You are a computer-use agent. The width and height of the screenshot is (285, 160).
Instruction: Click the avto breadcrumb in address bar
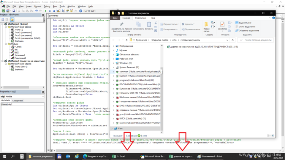click(174, 40)
